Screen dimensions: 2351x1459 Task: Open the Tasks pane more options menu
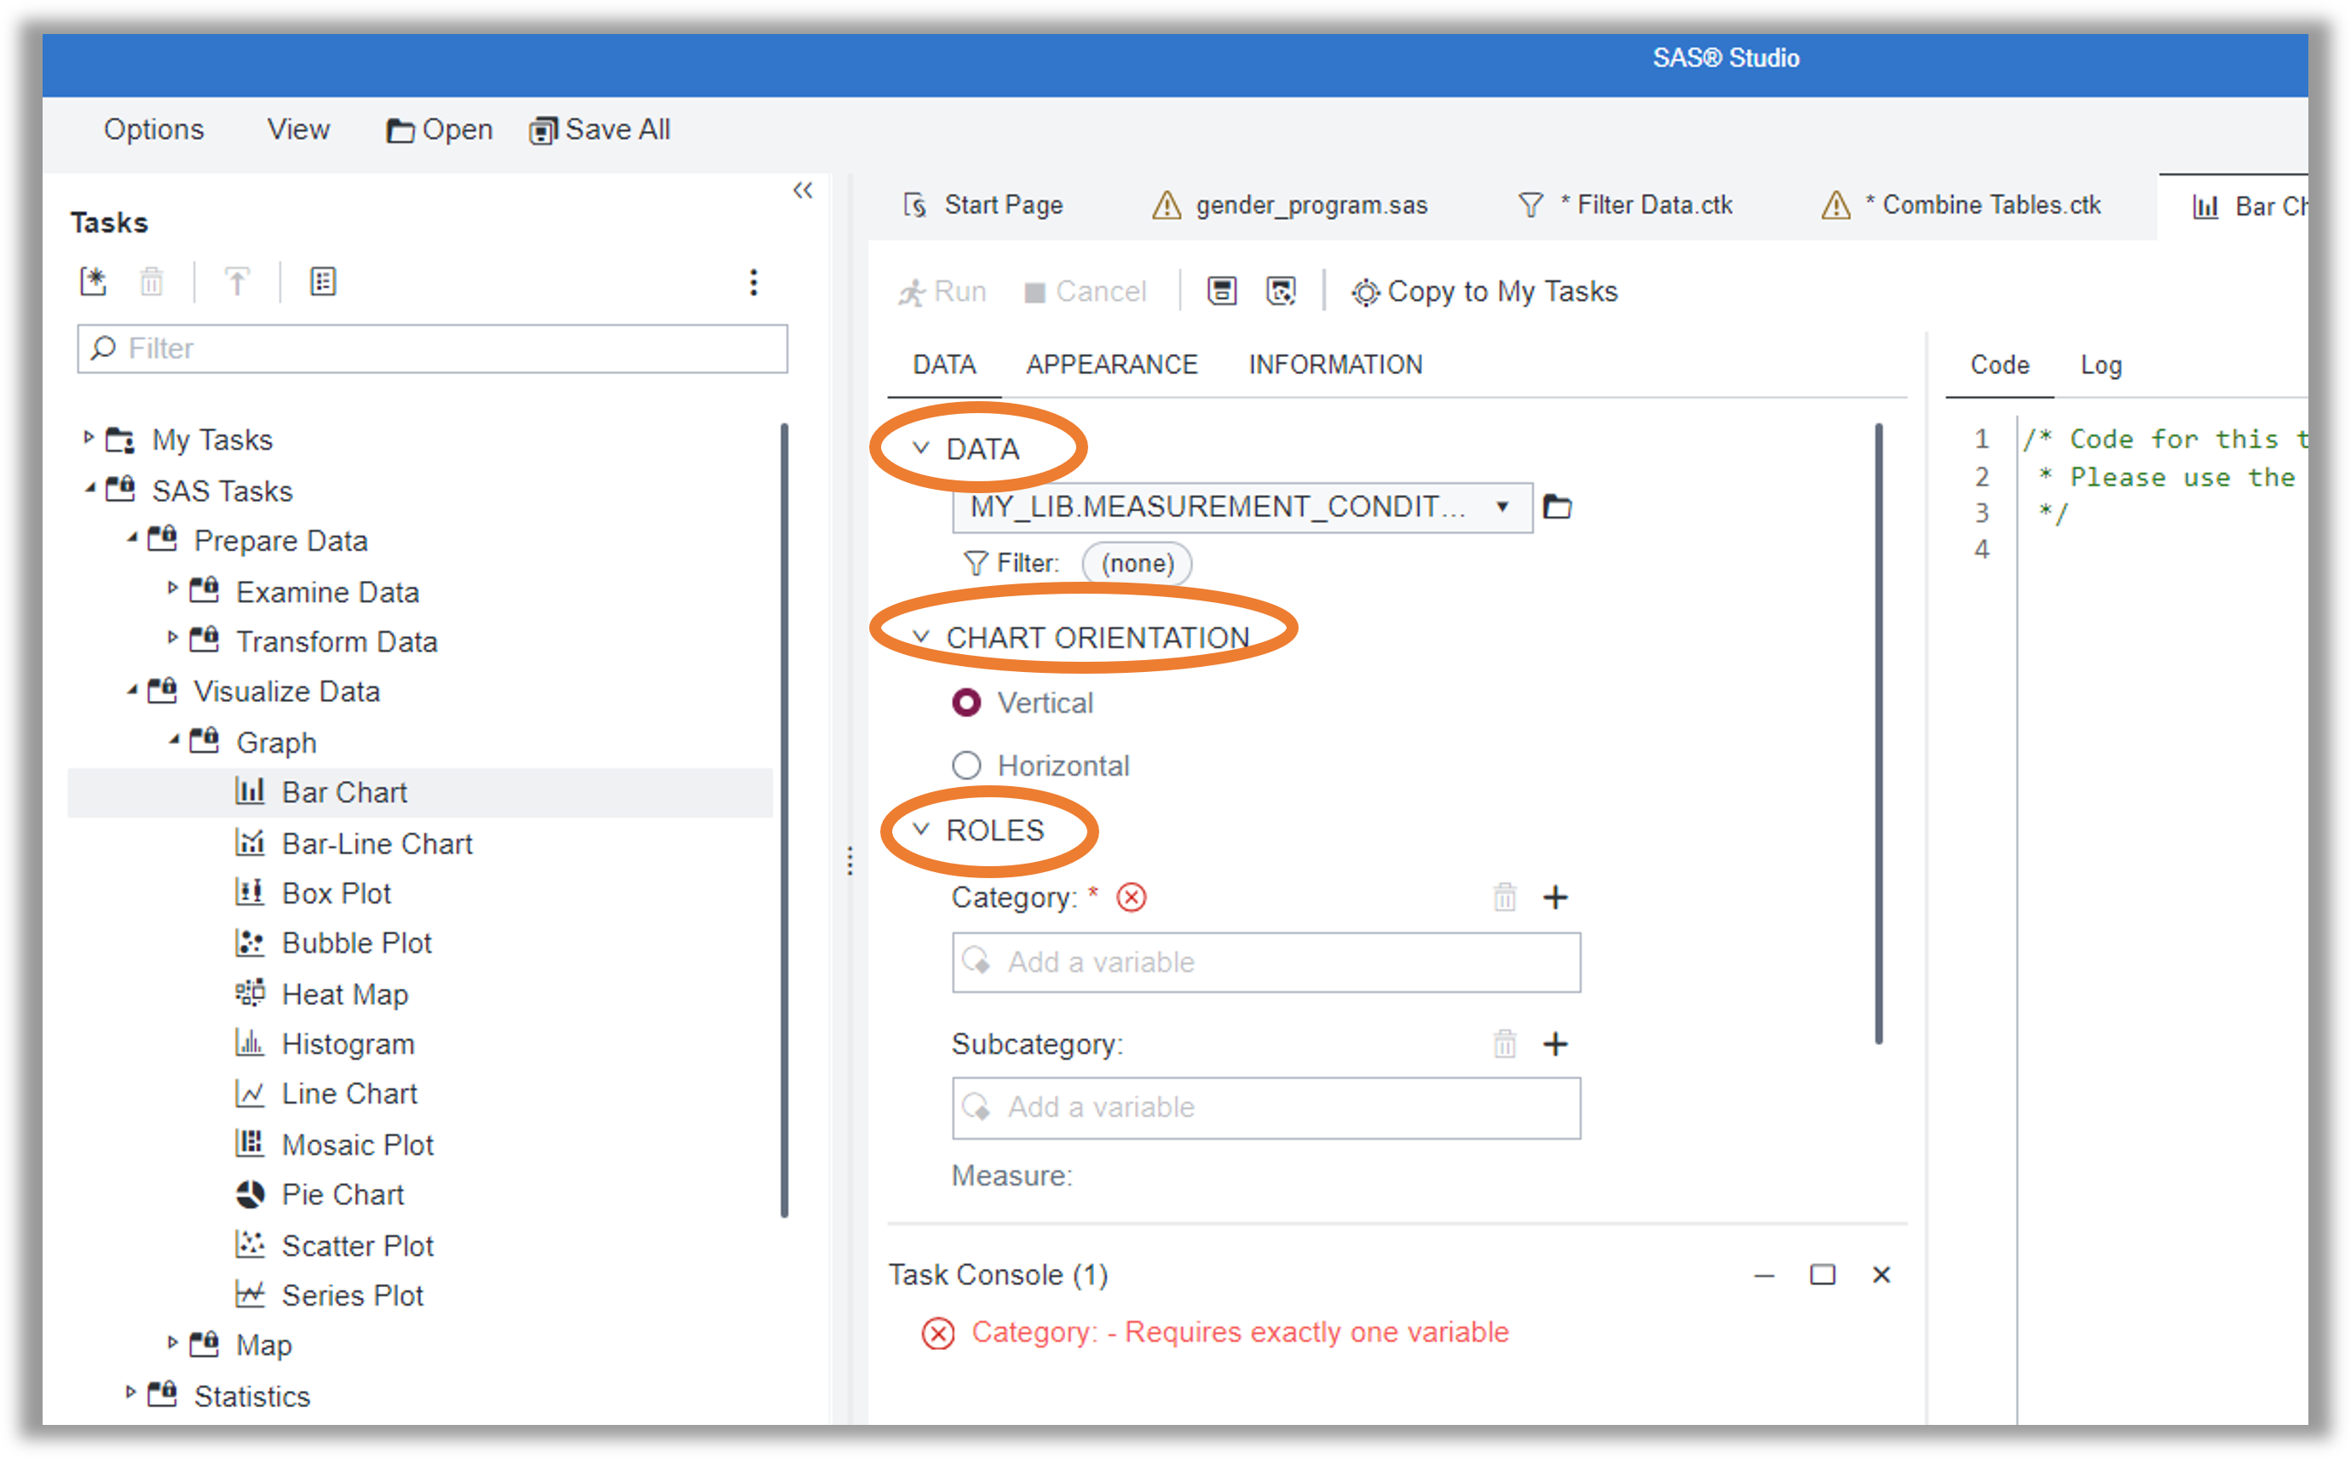(752, 282)
